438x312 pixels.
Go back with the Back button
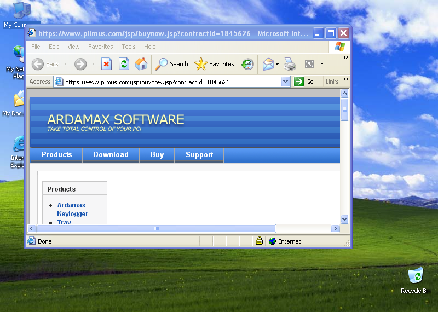tap(45, 64)
